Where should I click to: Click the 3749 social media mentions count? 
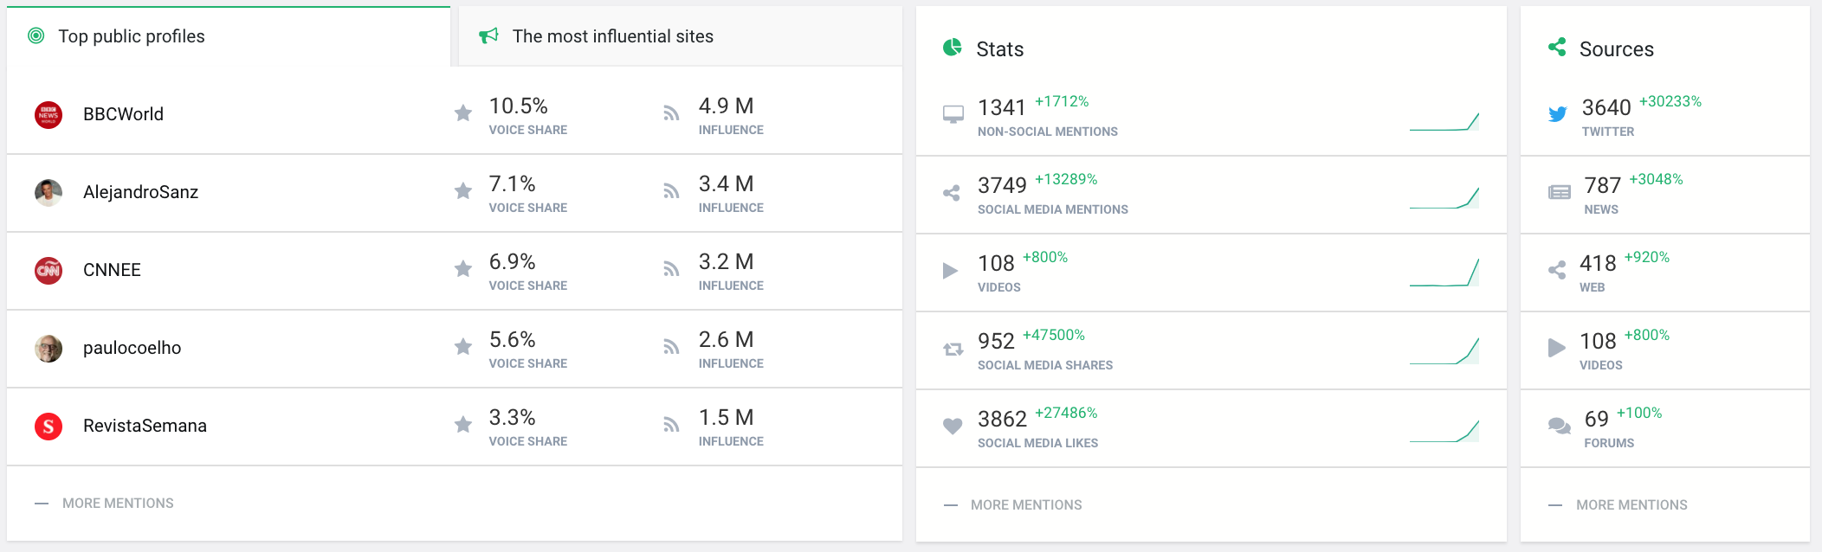[x=1002, y=185]
